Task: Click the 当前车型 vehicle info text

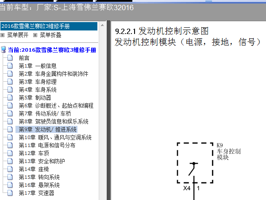Action: pos(67,8)
